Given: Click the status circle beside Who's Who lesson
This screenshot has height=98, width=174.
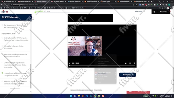Looking at the screenshot, I should click(2, 46).
